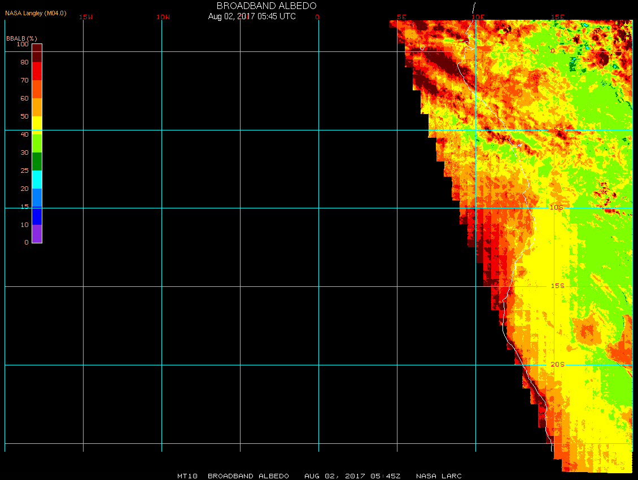Click the '5E' longitude label
This screenshot has width=638, height=480.
pyautogui.click(x=401, y=17)
